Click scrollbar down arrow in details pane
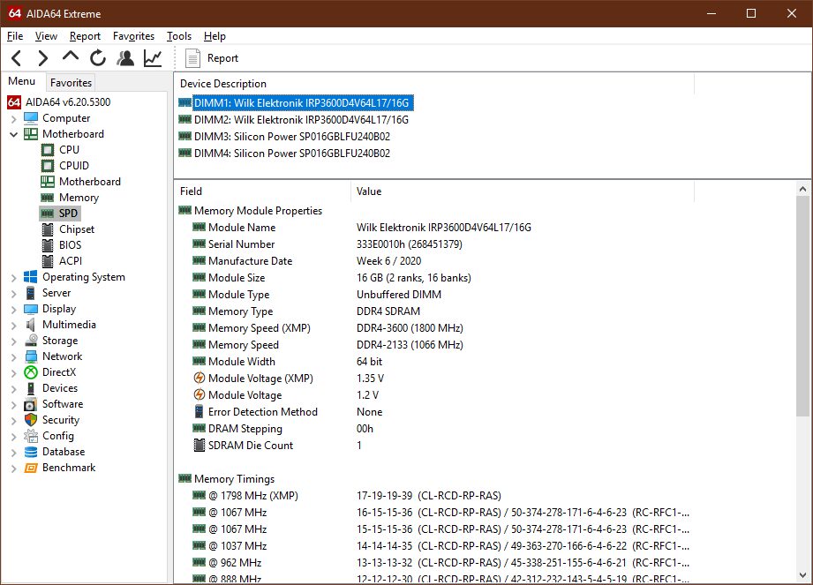Image resolution: width=813 pixels, height=585 pixels. coord(803,574)
